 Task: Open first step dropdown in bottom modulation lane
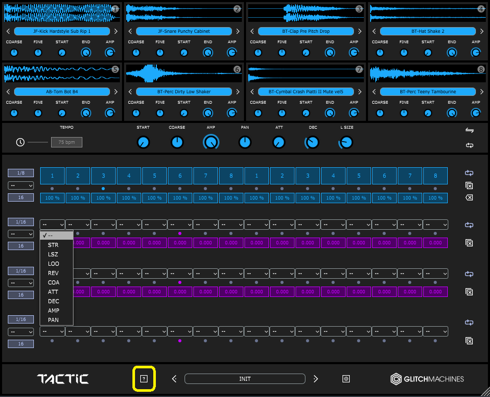click(52, 331)
